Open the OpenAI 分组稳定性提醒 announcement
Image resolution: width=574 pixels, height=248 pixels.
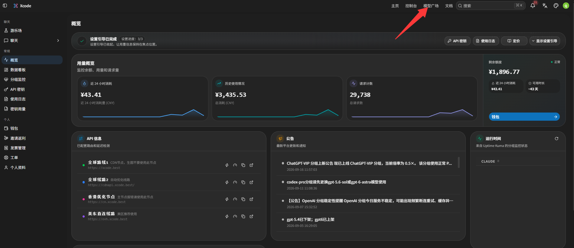[368, 204]
